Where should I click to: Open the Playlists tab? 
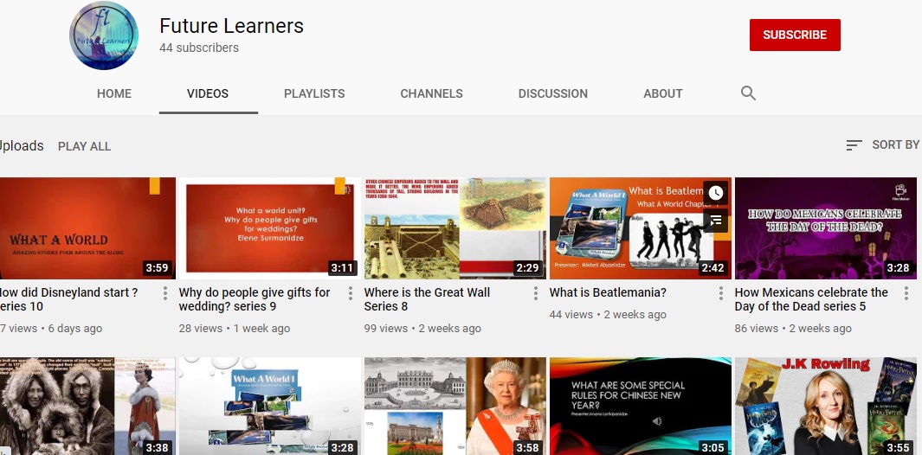coord(314,93)
